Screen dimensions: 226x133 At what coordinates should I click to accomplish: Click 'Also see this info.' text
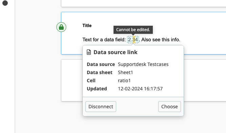161,40
